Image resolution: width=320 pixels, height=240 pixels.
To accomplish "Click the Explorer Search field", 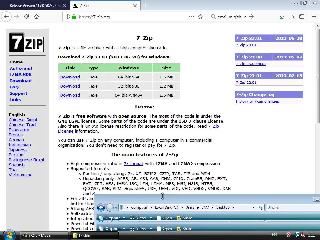I will (293, 208).
